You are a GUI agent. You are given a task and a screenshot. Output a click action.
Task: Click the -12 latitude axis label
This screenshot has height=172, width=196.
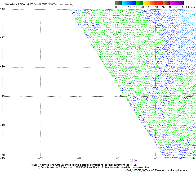[x=2, y=38]
